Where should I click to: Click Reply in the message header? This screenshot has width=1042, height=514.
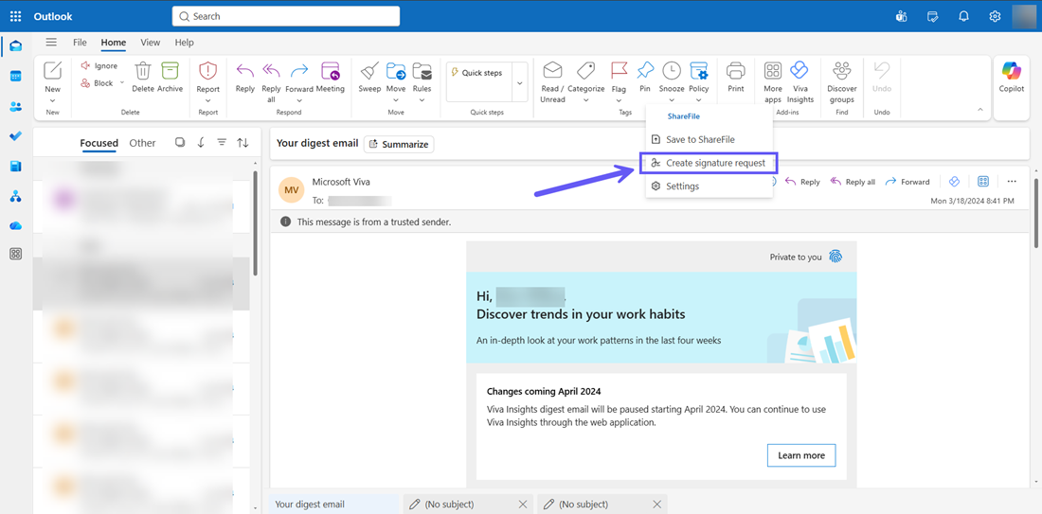pos(802,182)
